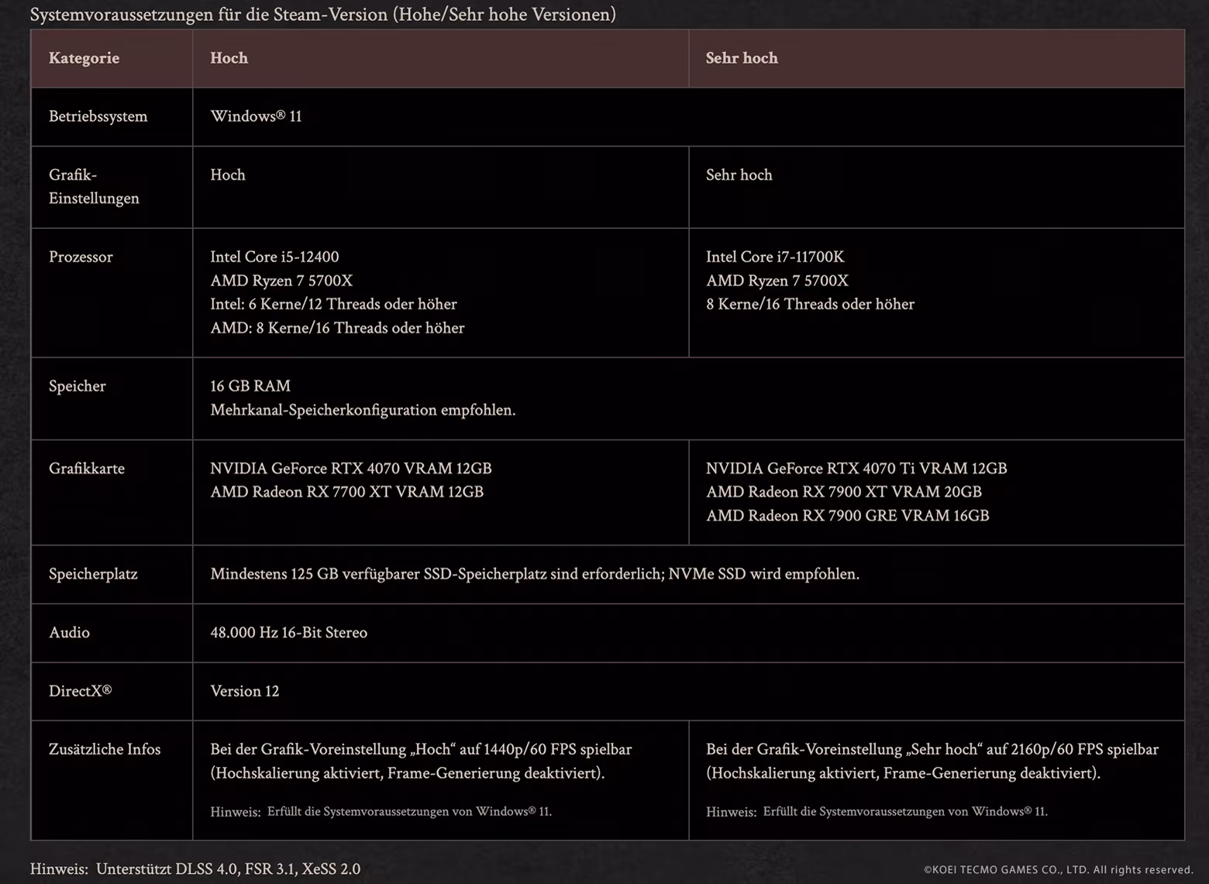Click the 'Windows® 11' operating system cell

pyautogui.click(x=256, y=116)
